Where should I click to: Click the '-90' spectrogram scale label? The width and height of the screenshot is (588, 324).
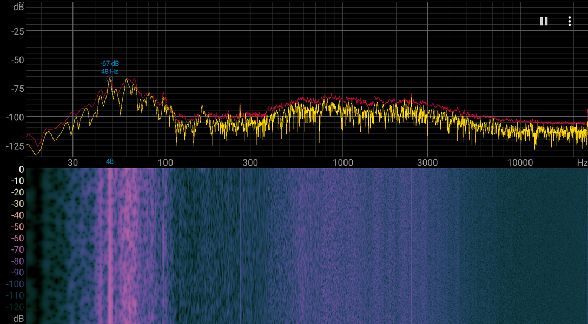pyautogui.click(x=18, y=273)
